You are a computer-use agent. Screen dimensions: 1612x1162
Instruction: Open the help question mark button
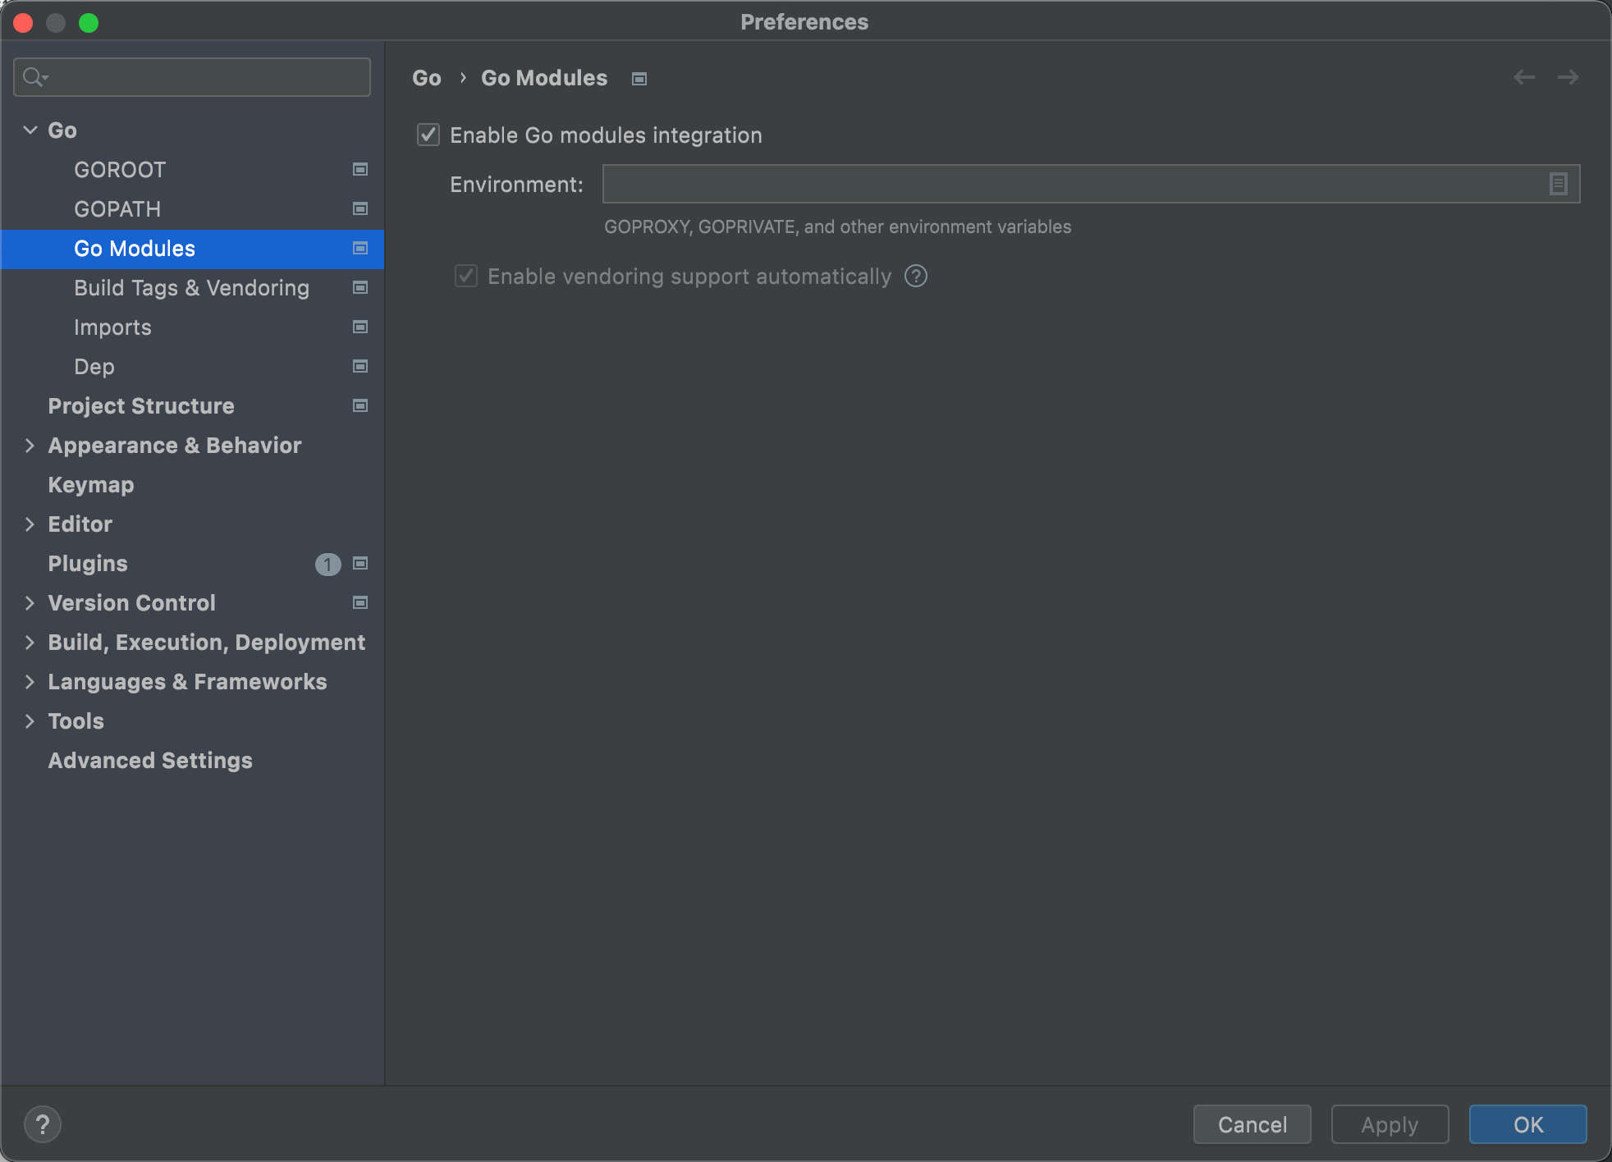point(43,1124)
